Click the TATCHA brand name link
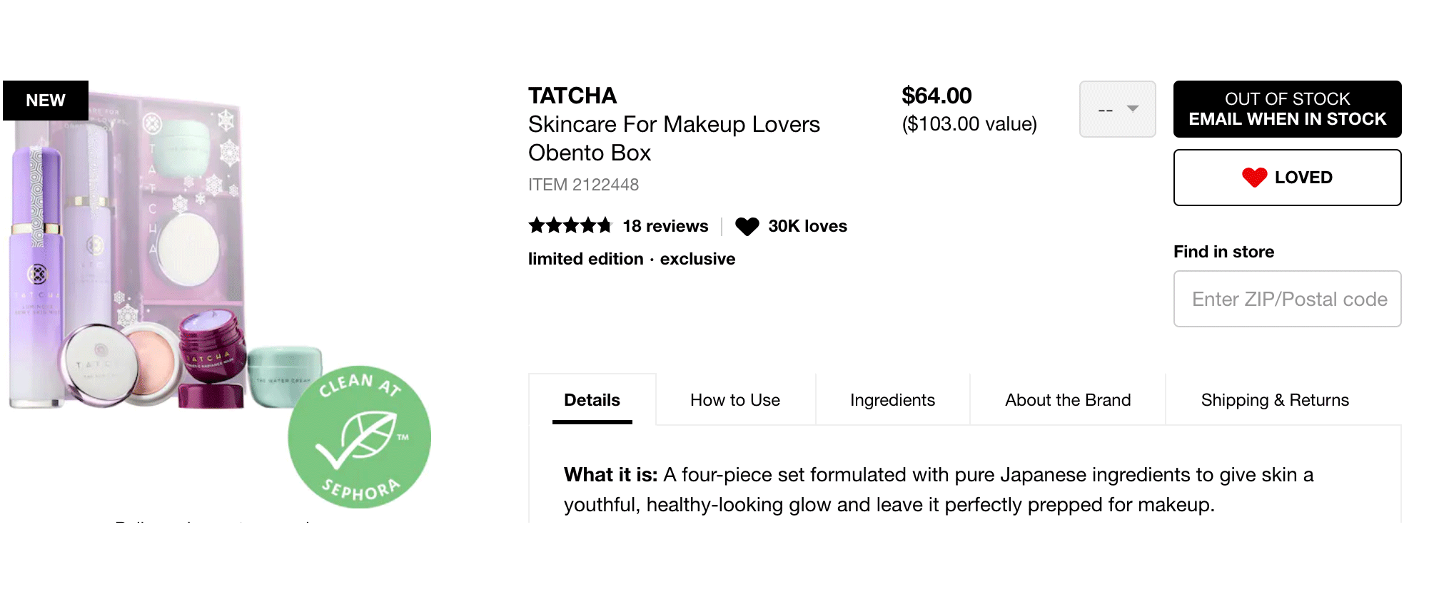 coord(572,96)
